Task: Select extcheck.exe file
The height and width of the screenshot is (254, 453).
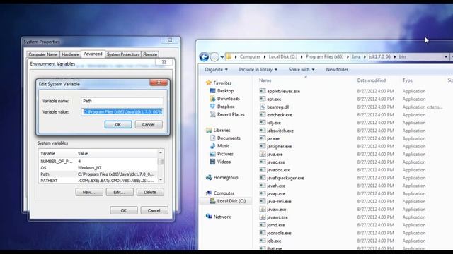Action: click(280, 114)
